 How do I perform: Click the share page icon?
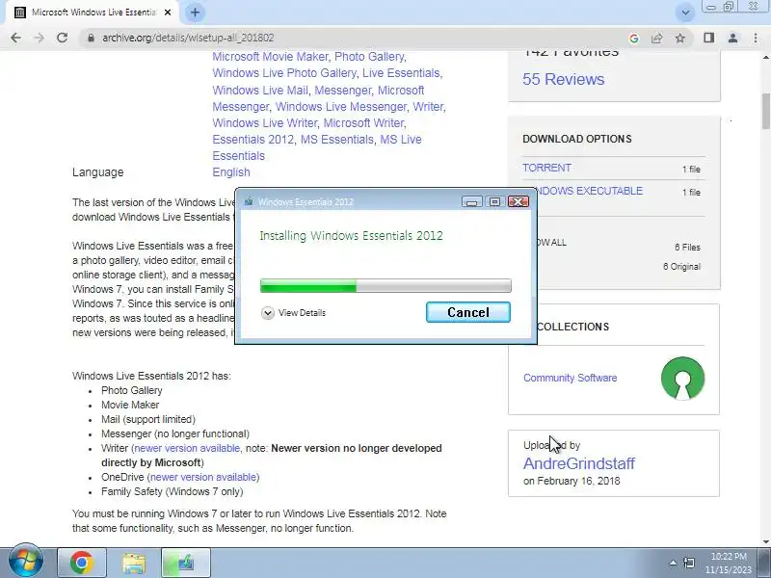point(656,38)
